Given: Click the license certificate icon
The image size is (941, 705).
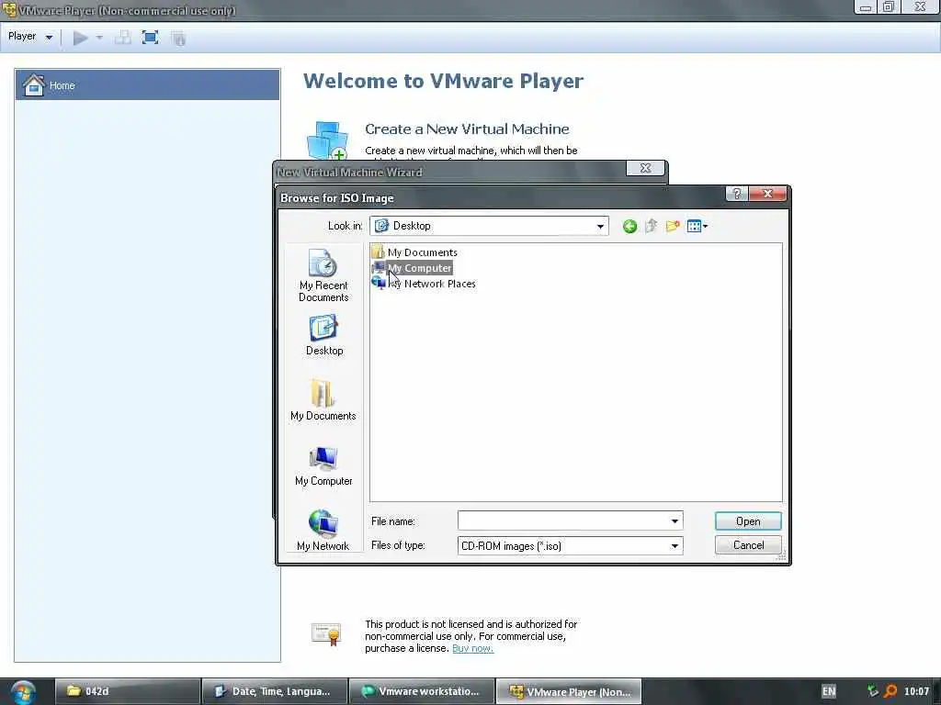Looking at the screenshot, I should click(x=326, y=634).
